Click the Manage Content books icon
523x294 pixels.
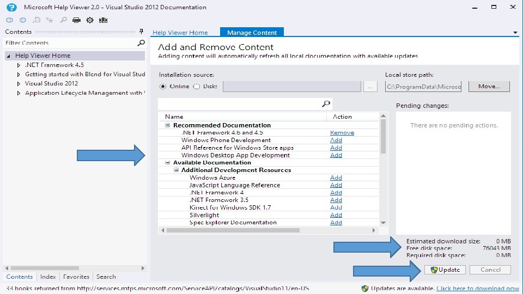103,20
